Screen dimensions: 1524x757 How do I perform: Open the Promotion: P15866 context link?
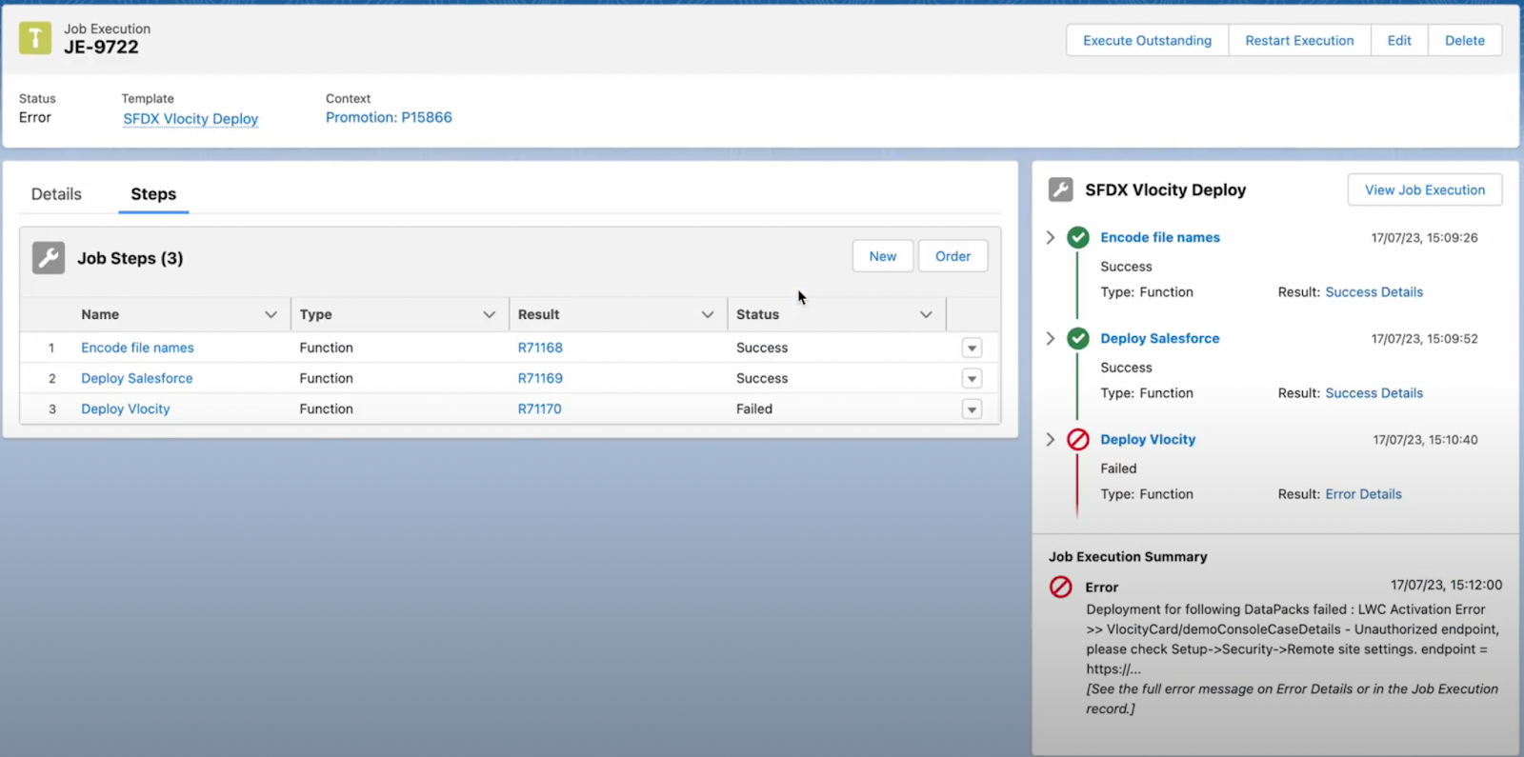(x=389, y=118)
